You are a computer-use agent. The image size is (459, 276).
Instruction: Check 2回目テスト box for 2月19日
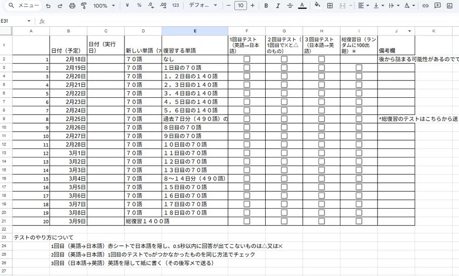tap(284, 67)
